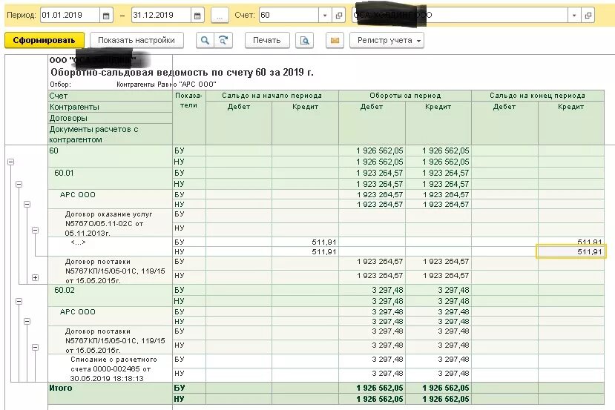Click the Контрагенты header row
615x410 pixels.
[111, 107]
